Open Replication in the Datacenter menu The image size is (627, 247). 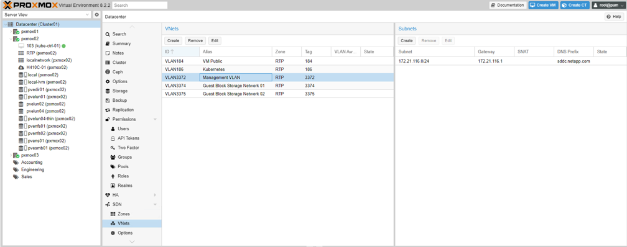click(x=123, y=110)
